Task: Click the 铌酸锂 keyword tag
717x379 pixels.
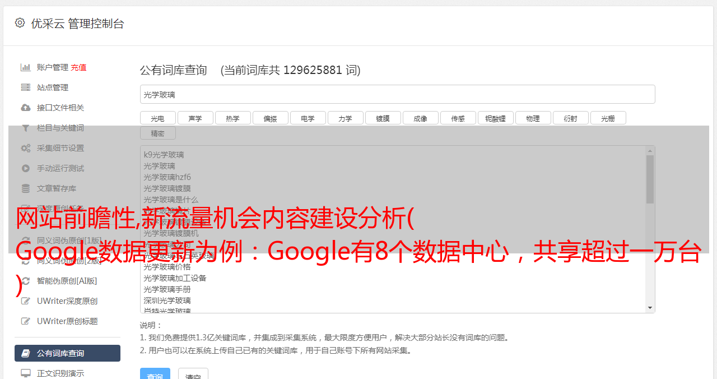Action: pos(495,118)
